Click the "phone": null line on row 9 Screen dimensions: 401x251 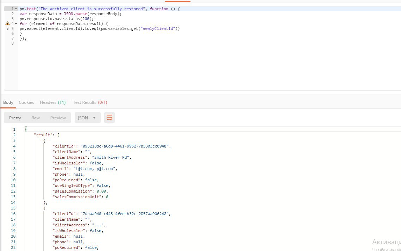coord(69,174)
